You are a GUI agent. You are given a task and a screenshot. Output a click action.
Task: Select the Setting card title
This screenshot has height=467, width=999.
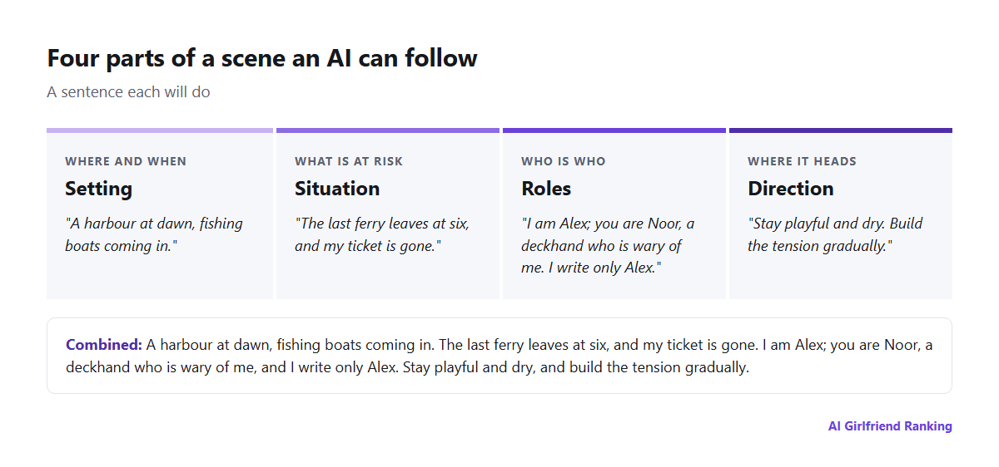pos(98,189)
